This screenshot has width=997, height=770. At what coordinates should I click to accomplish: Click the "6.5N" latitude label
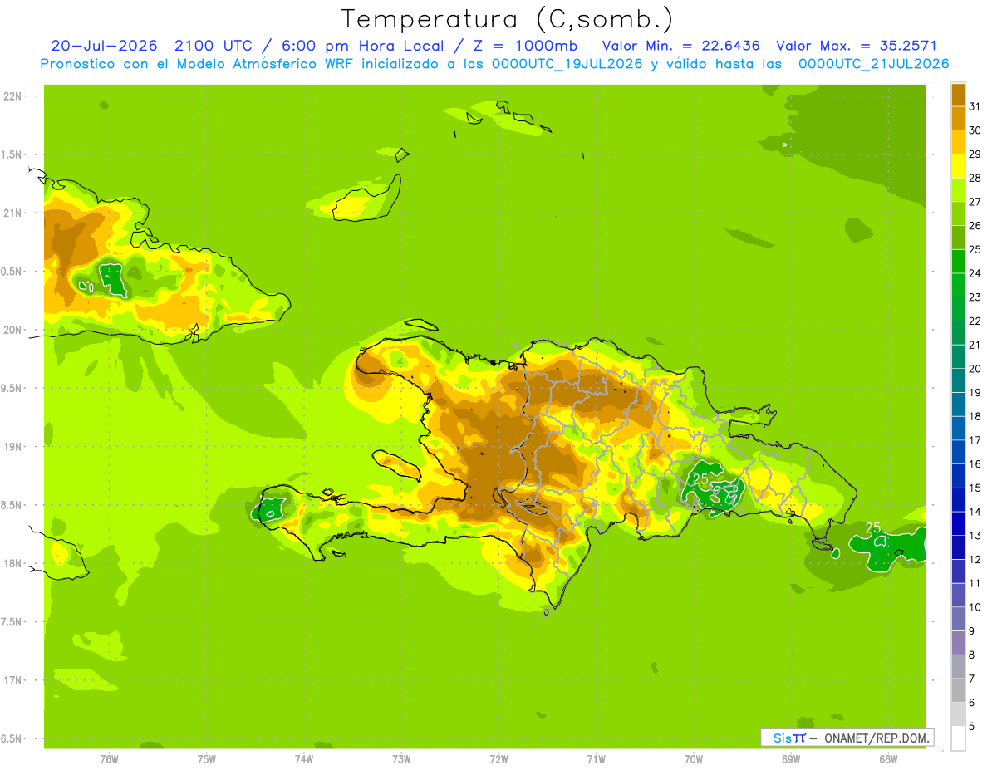click(x=12, y=738)
